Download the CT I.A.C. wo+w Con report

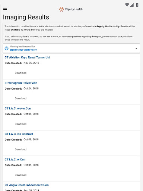click(x=20, y=124)
